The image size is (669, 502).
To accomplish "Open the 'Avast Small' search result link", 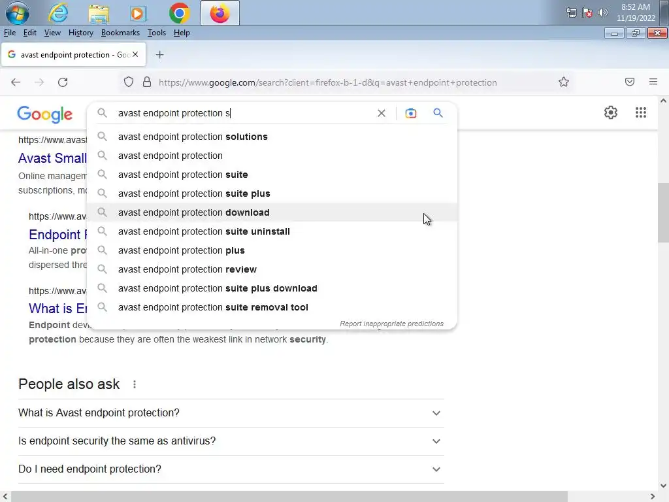I will point(52,158).
